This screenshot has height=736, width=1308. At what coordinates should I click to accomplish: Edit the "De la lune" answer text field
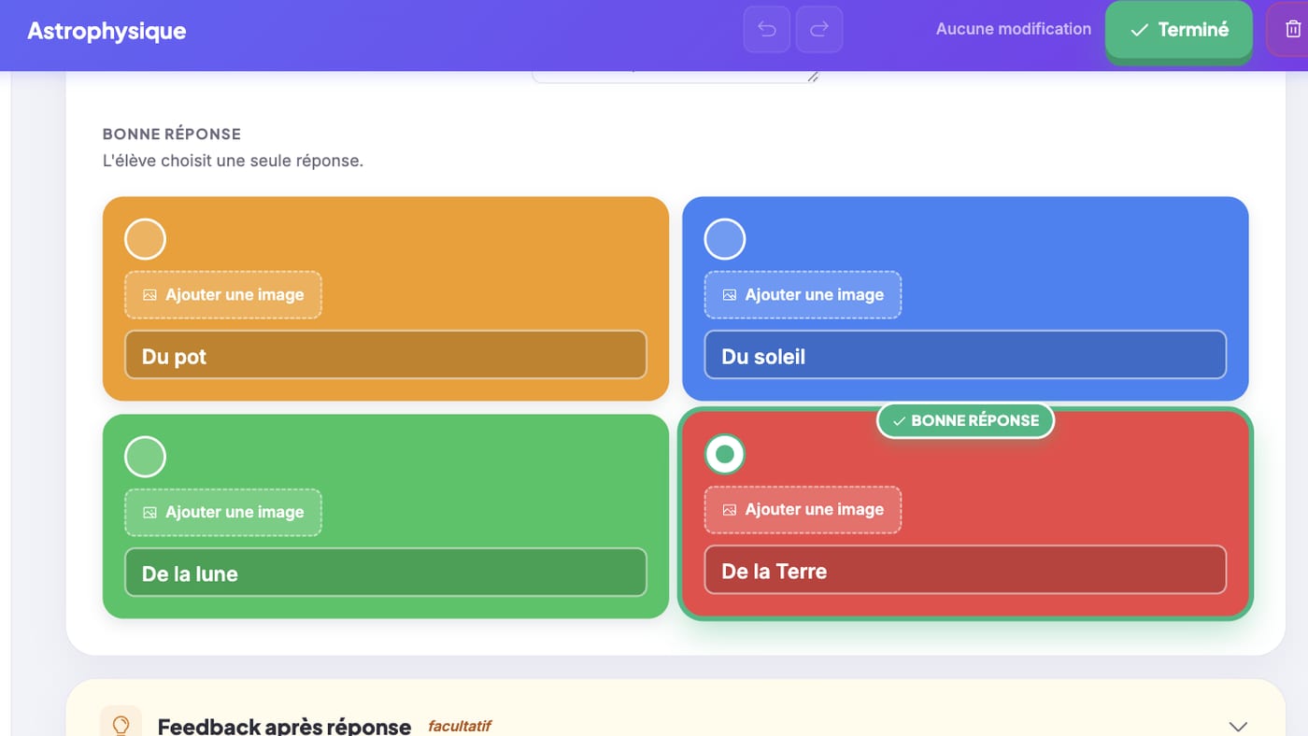point(386,573)
